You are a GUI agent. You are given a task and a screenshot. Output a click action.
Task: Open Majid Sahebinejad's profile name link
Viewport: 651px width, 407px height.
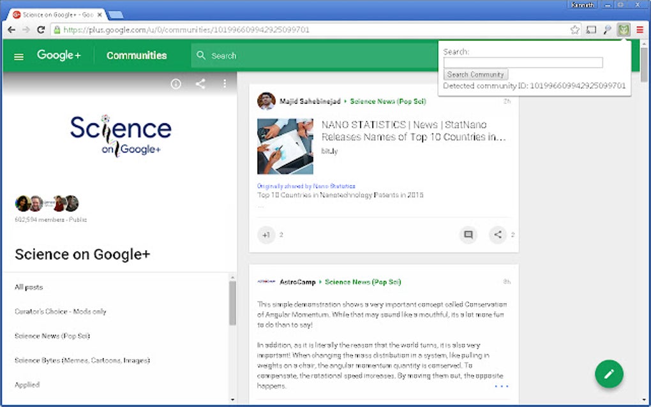tap(310, 101)
